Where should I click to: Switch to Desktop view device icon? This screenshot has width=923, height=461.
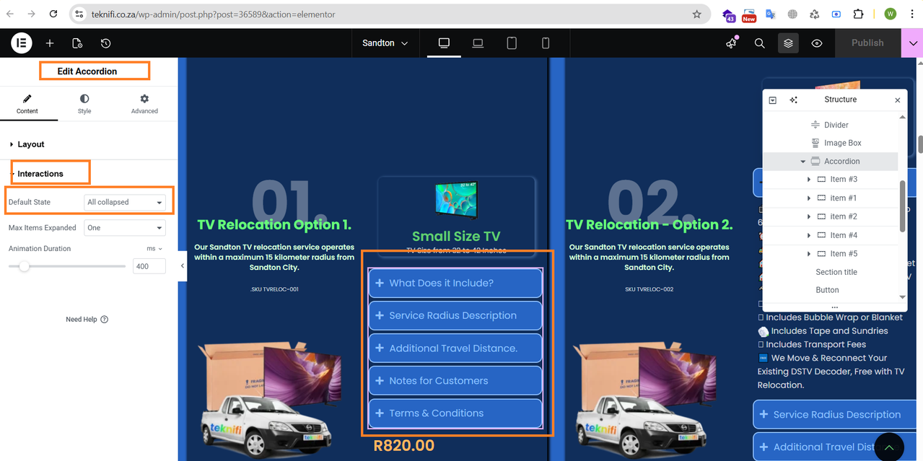click(x=444, y=43)
